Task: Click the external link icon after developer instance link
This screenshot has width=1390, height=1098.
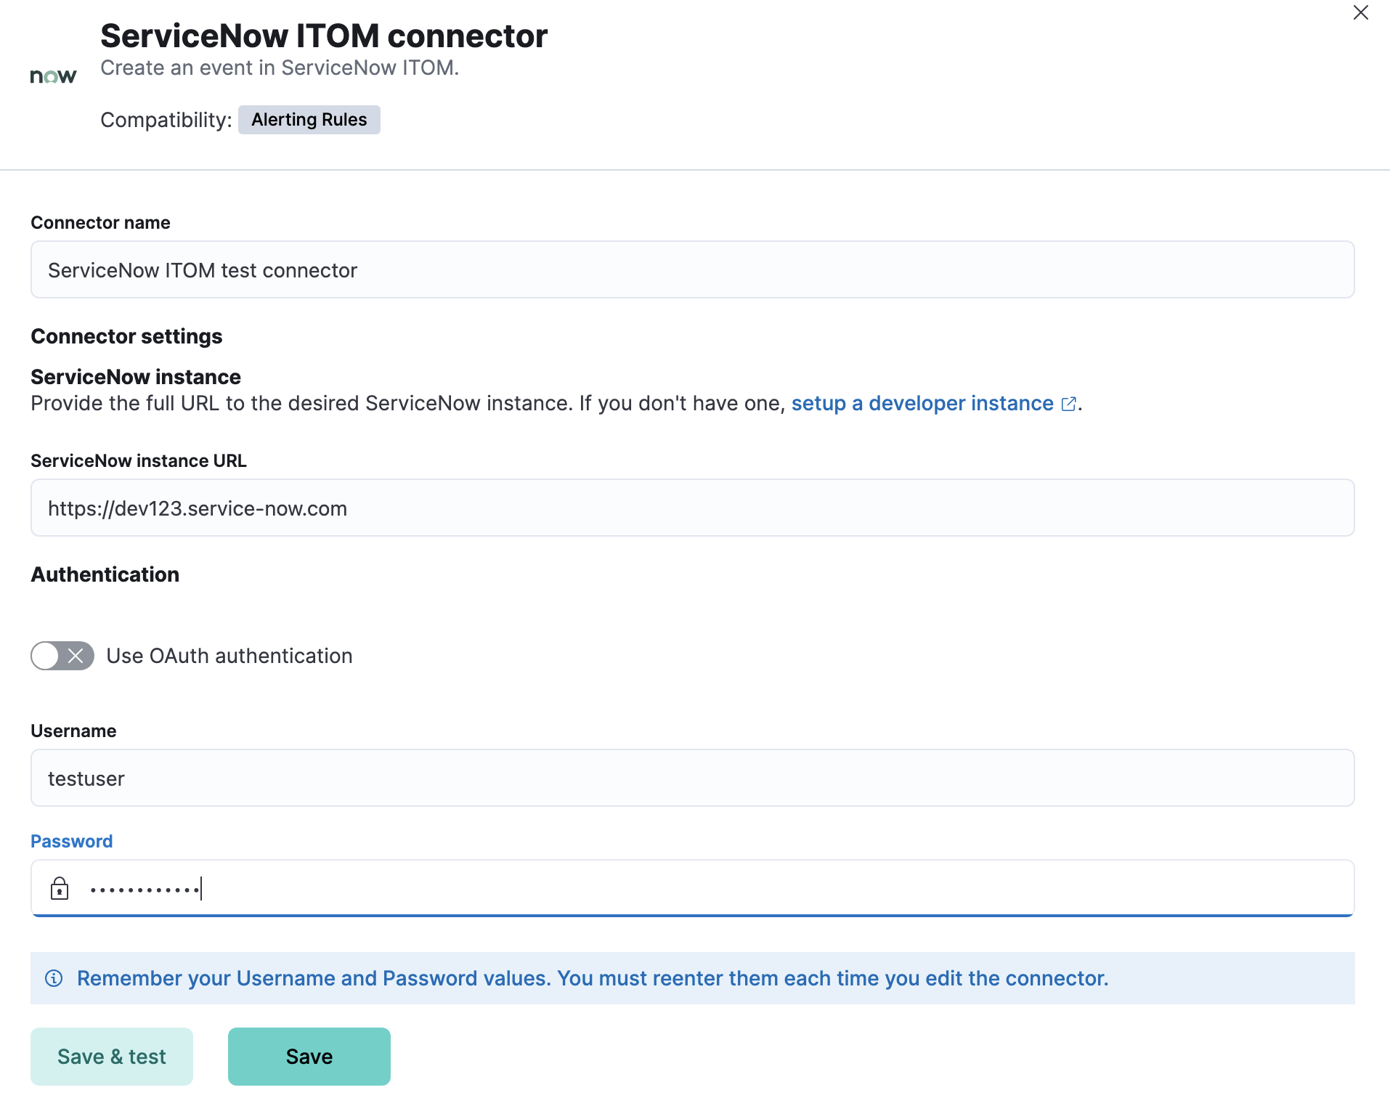Action: point(1068,404)
